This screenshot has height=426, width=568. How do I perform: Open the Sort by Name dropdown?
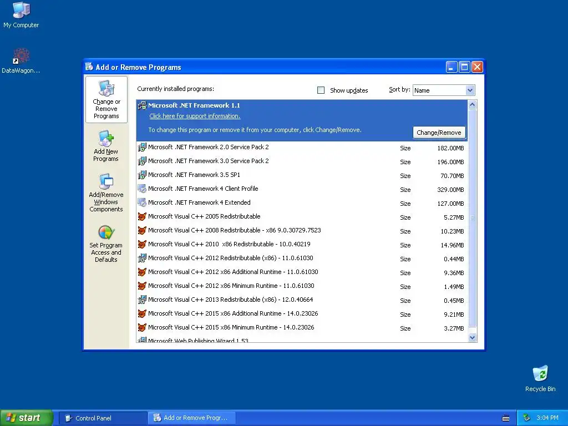pyautogui.click(x=444, y=90)
